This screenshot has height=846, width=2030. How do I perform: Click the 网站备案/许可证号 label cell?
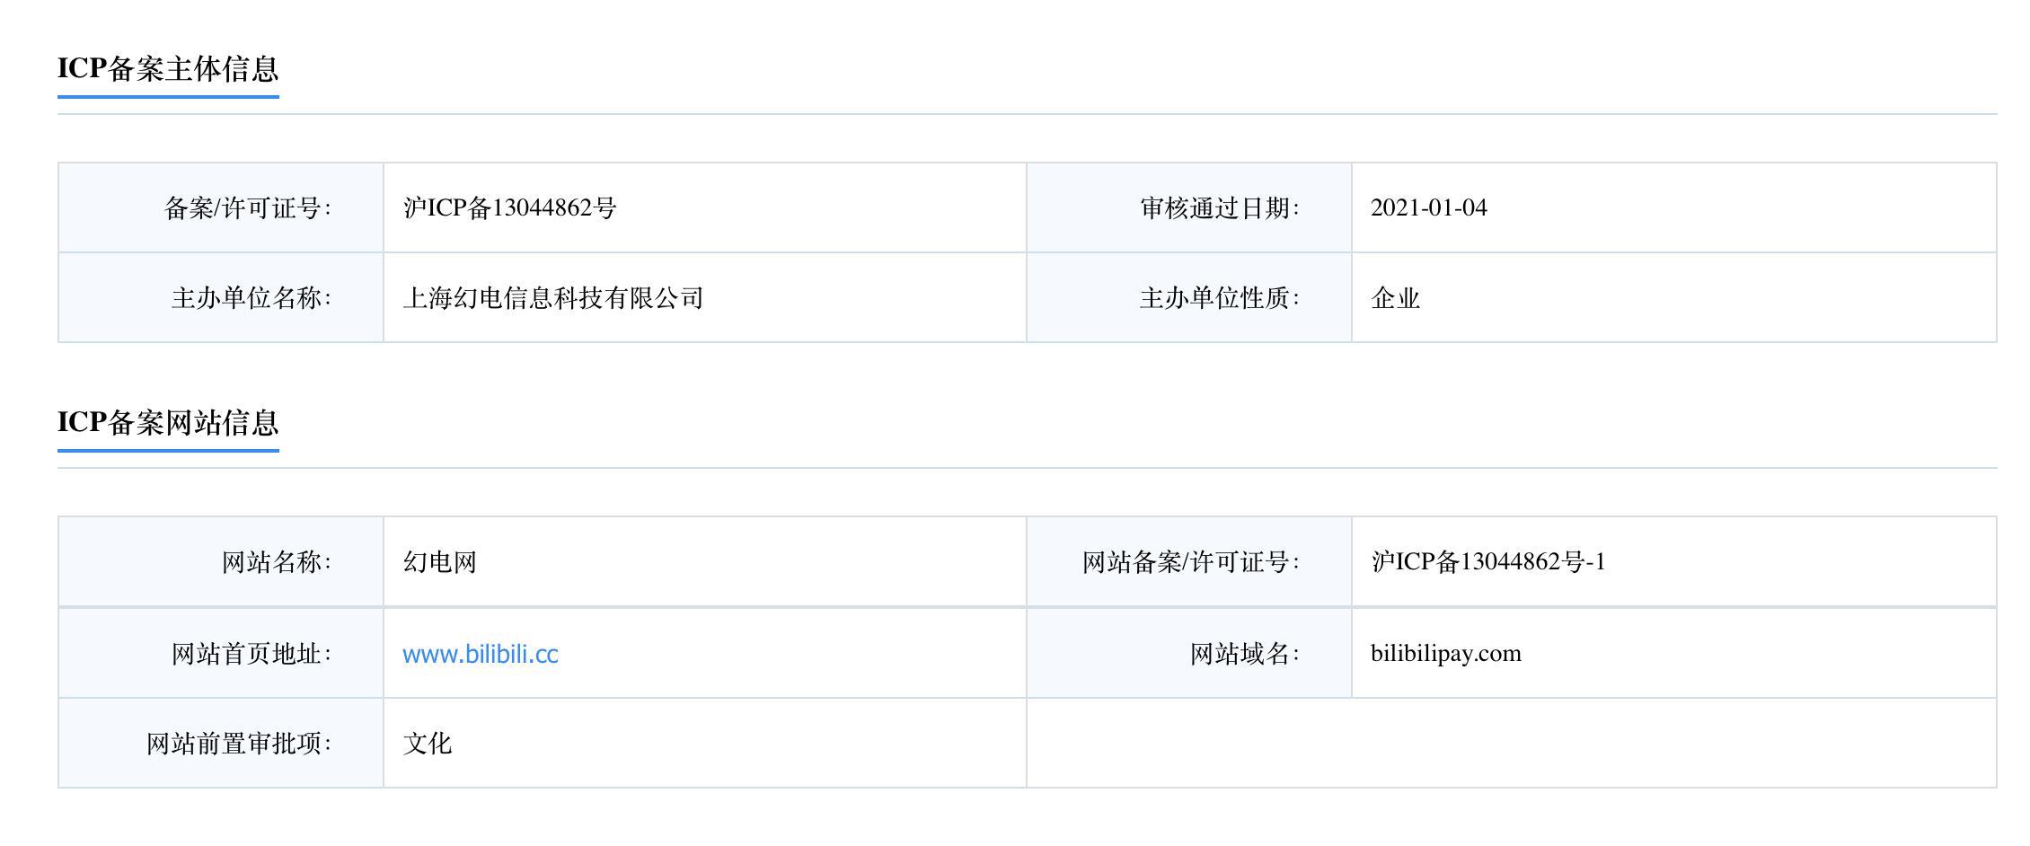(x=1191, y=562)
